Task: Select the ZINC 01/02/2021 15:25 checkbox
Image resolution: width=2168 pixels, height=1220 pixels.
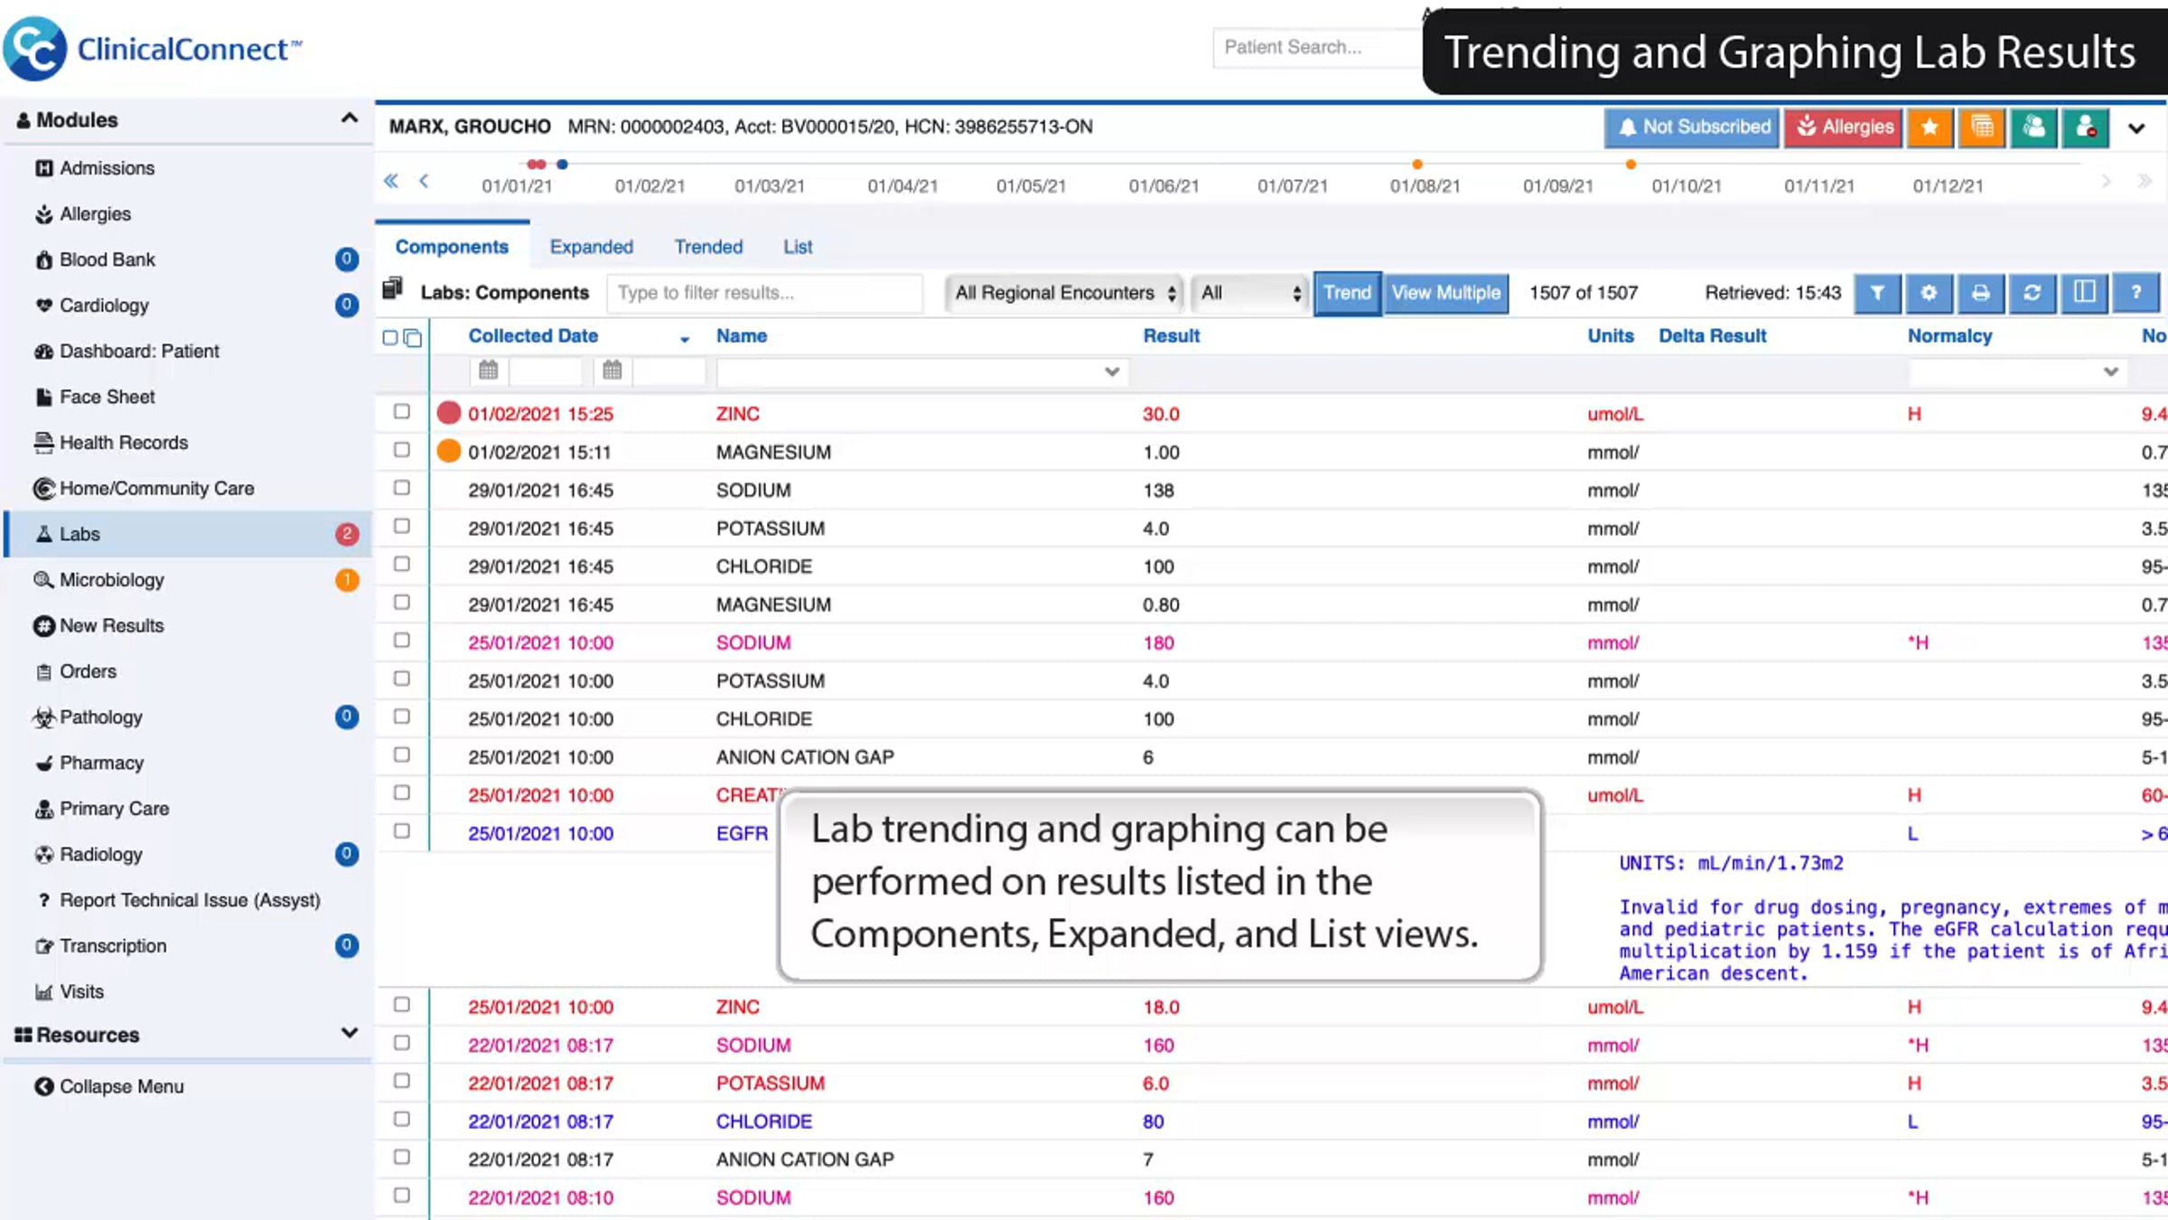Action: point(402,412)
